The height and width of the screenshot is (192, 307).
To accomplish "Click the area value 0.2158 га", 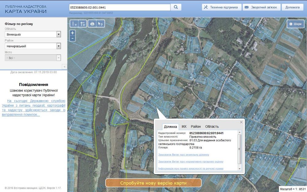I will click(196, 147).
